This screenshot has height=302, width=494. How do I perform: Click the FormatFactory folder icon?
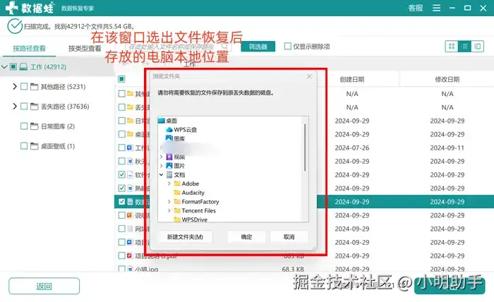pyautogui.click(x=177, y=201)
